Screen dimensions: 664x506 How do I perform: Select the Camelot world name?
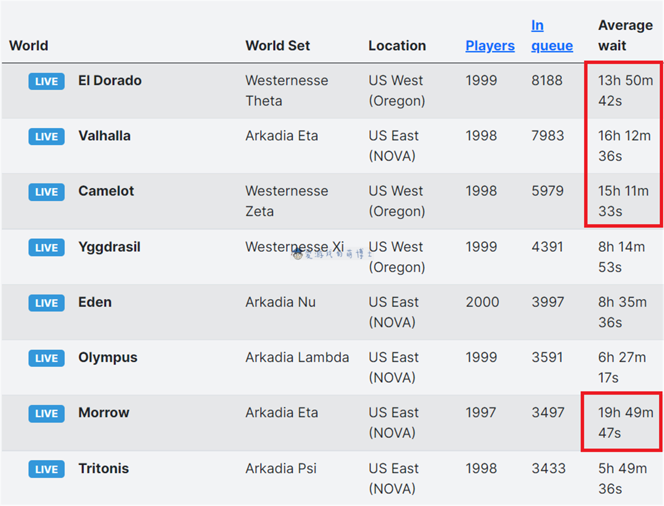106,191
